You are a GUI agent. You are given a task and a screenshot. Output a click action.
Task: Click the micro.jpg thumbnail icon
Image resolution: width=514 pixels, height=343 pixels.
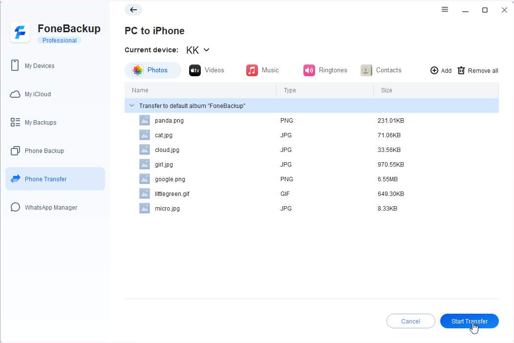(x=145, y=208)
